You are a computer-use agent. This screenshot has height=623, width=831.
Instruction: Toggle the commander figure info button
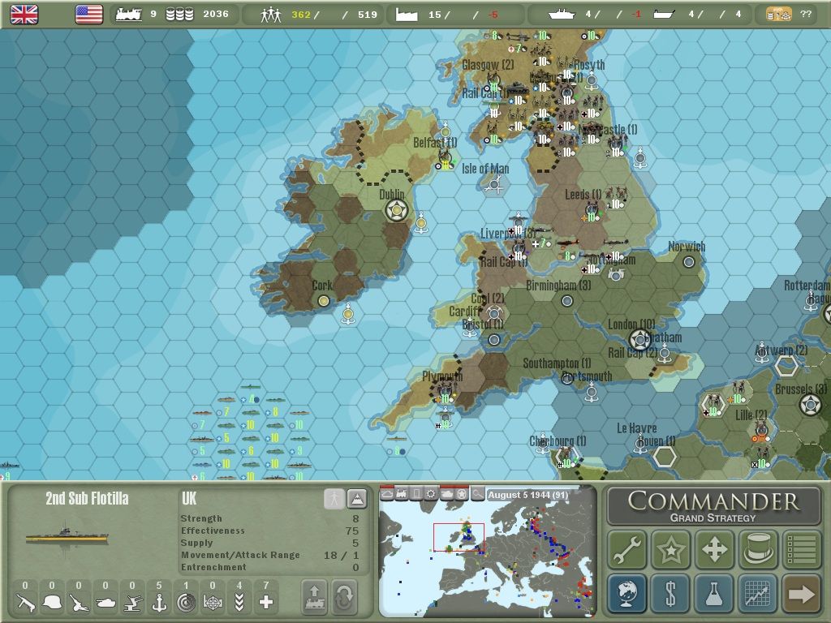tap(334, 499)
